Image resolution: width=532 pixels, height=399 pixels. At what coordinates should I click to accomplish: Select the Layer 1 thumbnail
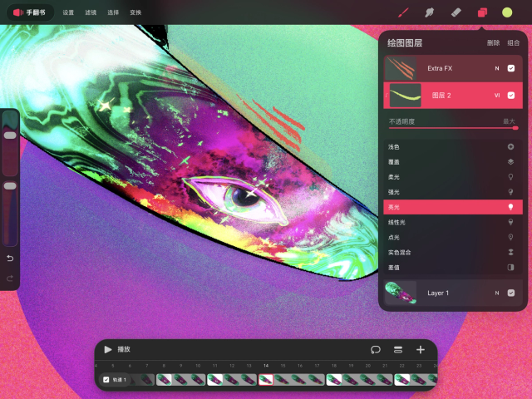click(401, 293)
